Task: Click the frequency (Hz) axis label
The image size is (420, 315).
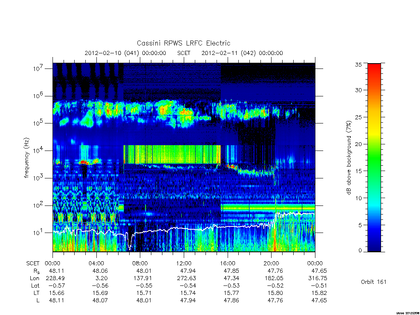Action: (27, 158)
